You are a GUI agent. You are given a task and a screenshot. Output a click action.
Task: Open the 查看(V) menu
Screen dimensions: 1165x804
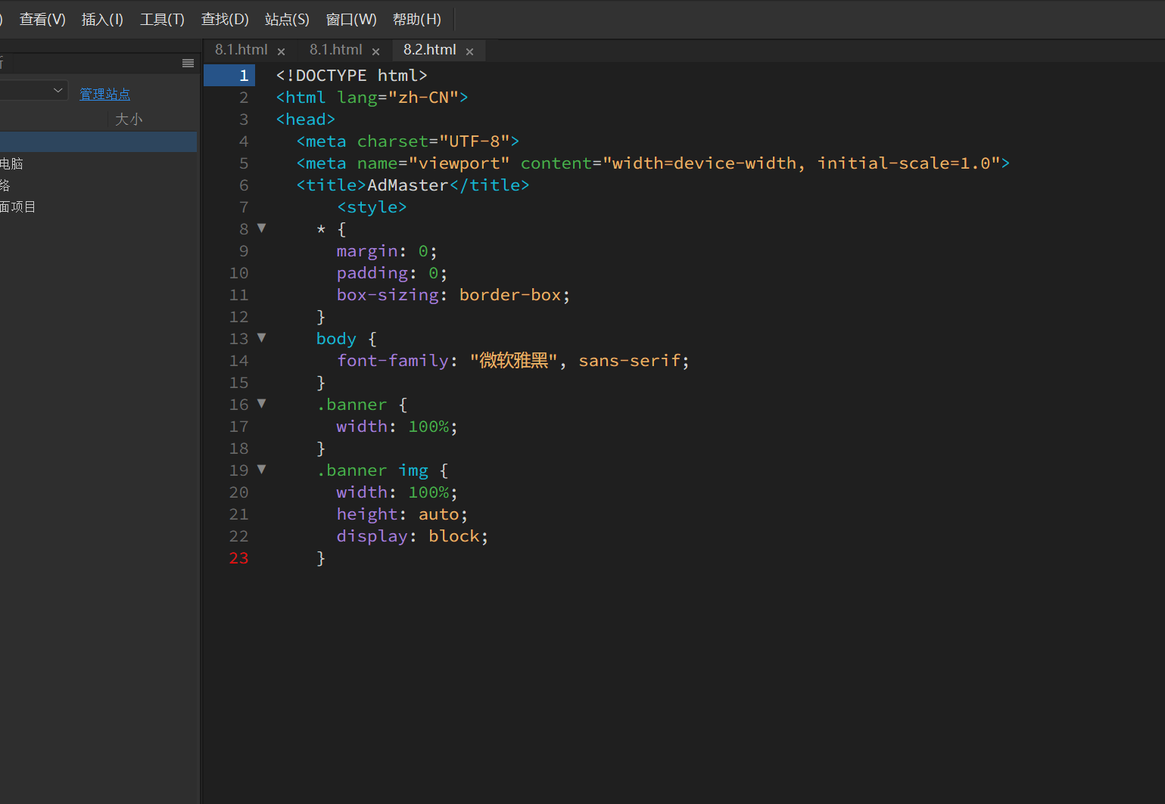click(x=42, y=19)
